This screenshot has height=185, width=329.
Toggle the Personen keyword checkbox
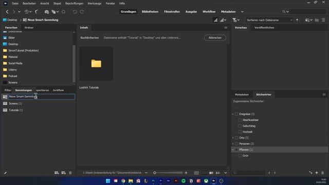tap(236, 144)
